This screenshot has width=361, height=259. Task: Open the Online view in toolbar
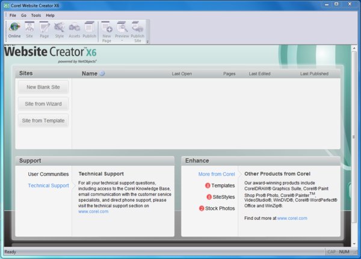coord(14,30)
